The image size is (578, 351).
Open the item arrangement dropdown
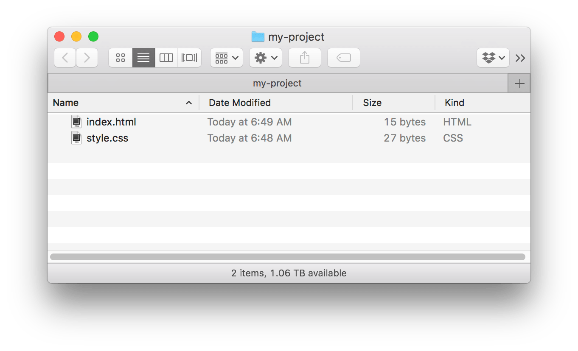click(227, 58)
